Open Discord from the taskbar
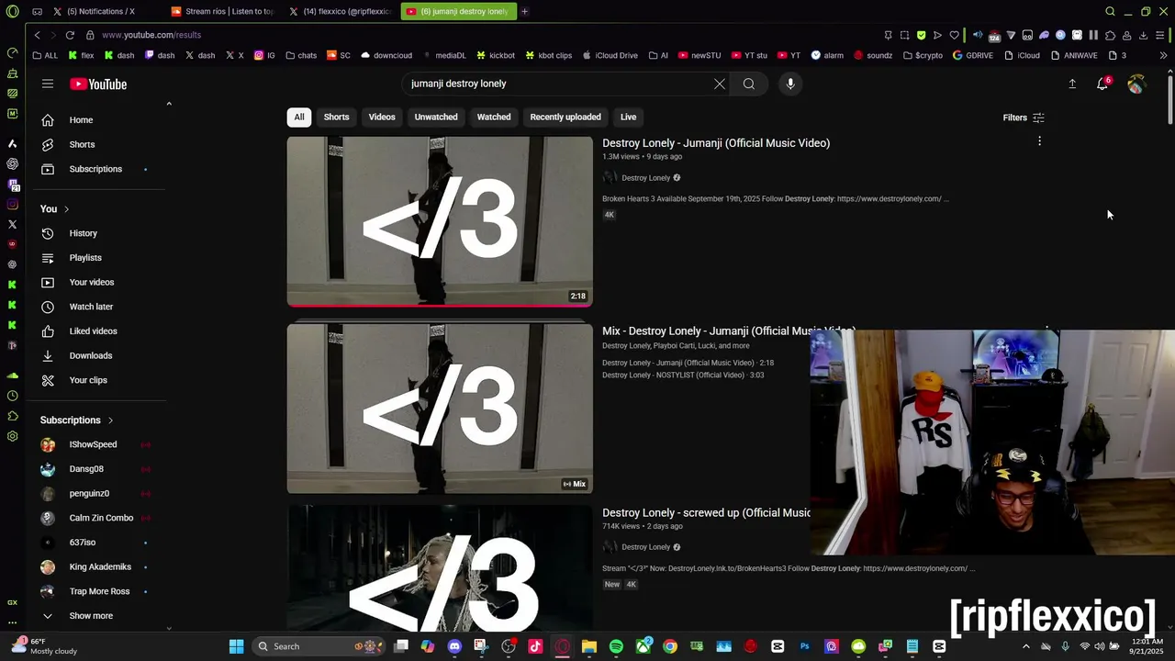Screen dimensions: 1175x661 [454, 646]
